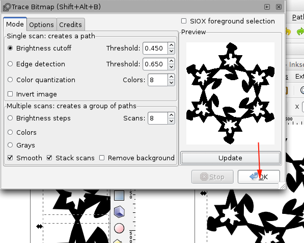Click the Trace Bitmap title icon
Screen dimensions: 304x243
[7, 7]
